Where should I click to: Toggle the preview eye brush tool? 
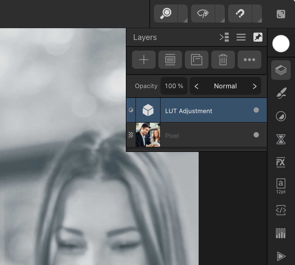coord(203,14)
